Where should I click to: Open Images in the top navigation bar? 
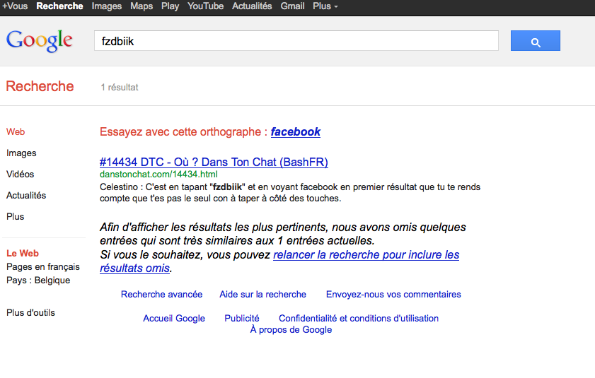(x=106, y=6)
